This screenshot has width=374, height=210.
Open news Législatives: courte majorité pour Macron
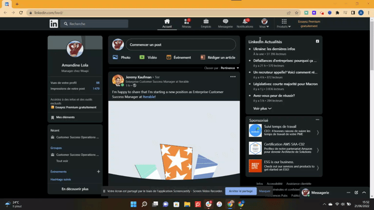[285, 84]
